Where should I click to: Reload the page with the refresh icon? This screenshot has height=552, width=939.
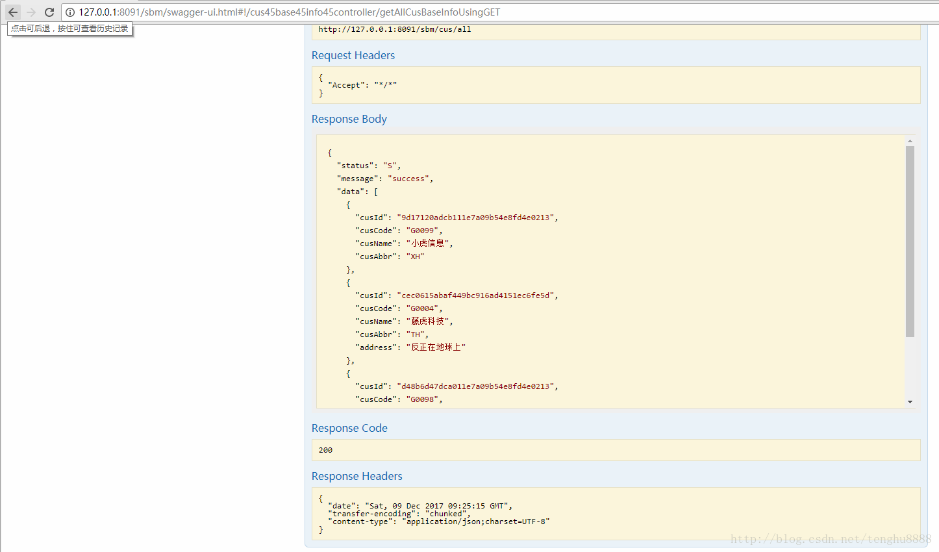[49, 12]
